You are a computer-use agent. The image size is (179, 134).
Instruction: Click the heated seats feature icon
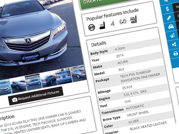click(102, 25)
